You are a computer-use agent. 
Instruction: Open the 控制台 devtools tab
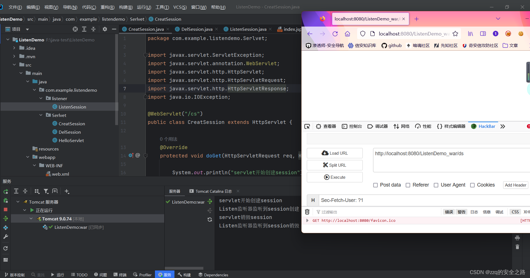[x=352, y=126]
